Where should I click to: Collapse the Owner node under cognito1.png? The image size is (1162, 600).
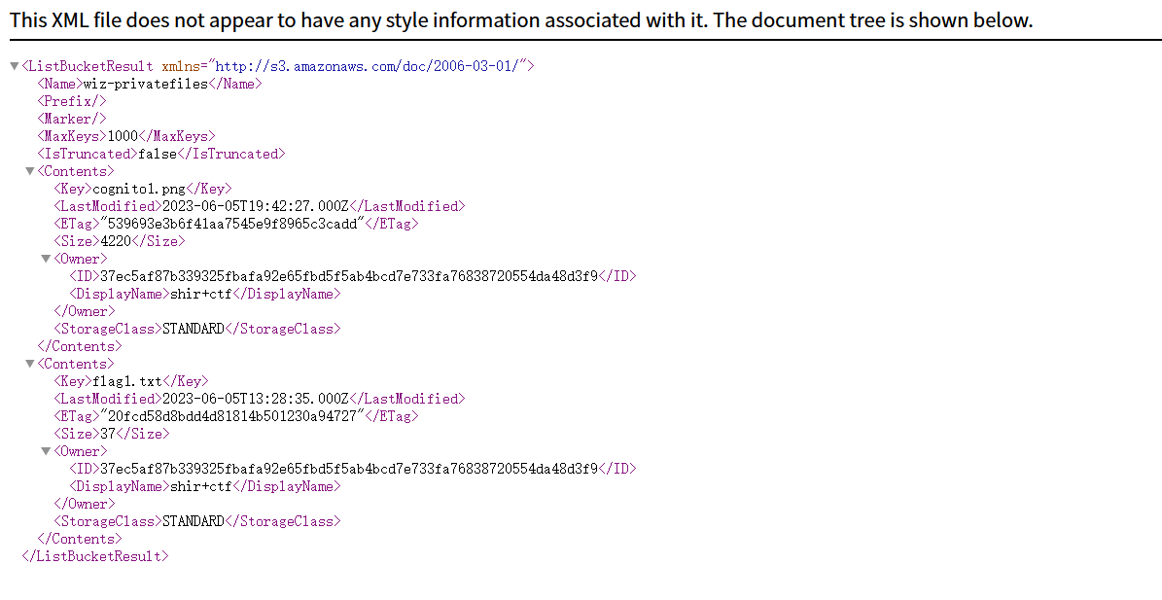(46, 259)
